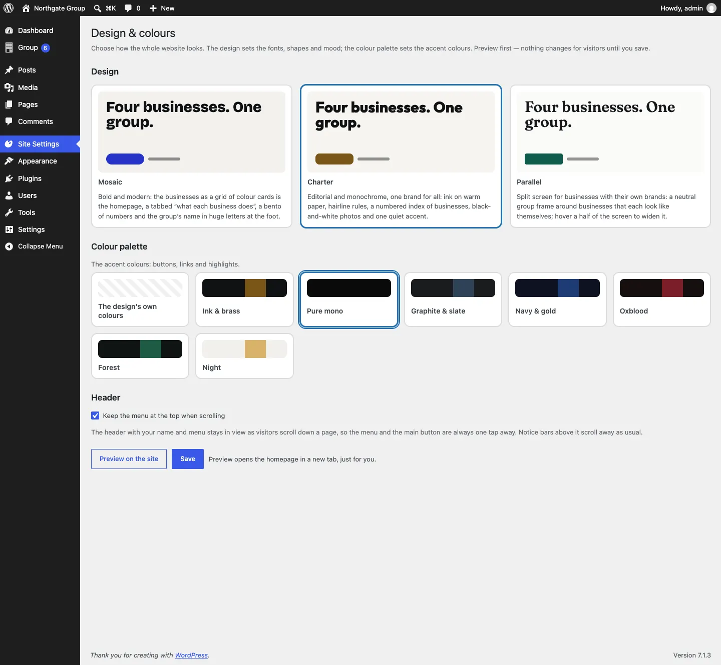
Task: Click the Design & colours page heading
Action: click(133, 33)
